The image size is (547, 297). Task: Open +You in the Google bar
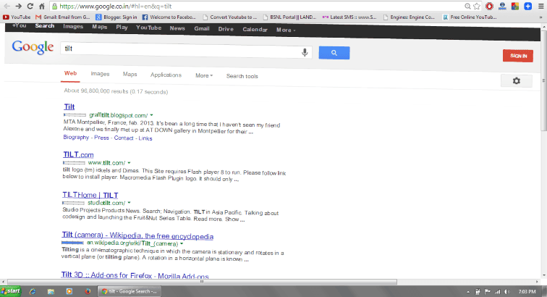point(20,25)
